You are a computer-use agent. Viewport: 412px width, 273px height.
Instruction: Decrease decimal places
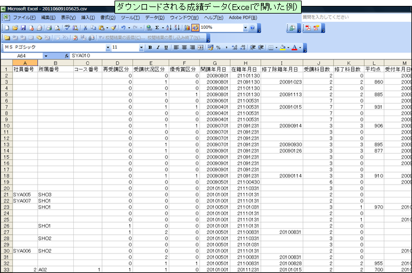coord(243,48)
